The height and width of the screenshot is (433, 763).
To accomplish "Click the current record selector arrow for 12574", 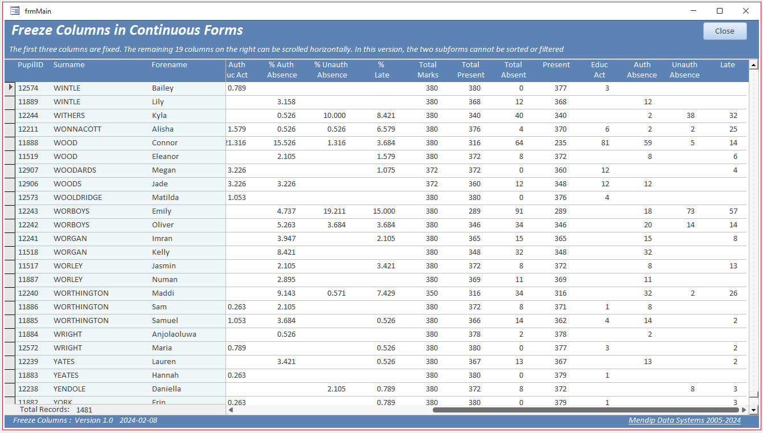I will point(10,88).
